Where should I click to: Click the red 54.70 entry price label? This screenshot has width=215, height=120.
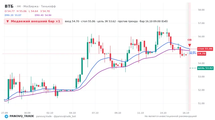pos(202,54)
